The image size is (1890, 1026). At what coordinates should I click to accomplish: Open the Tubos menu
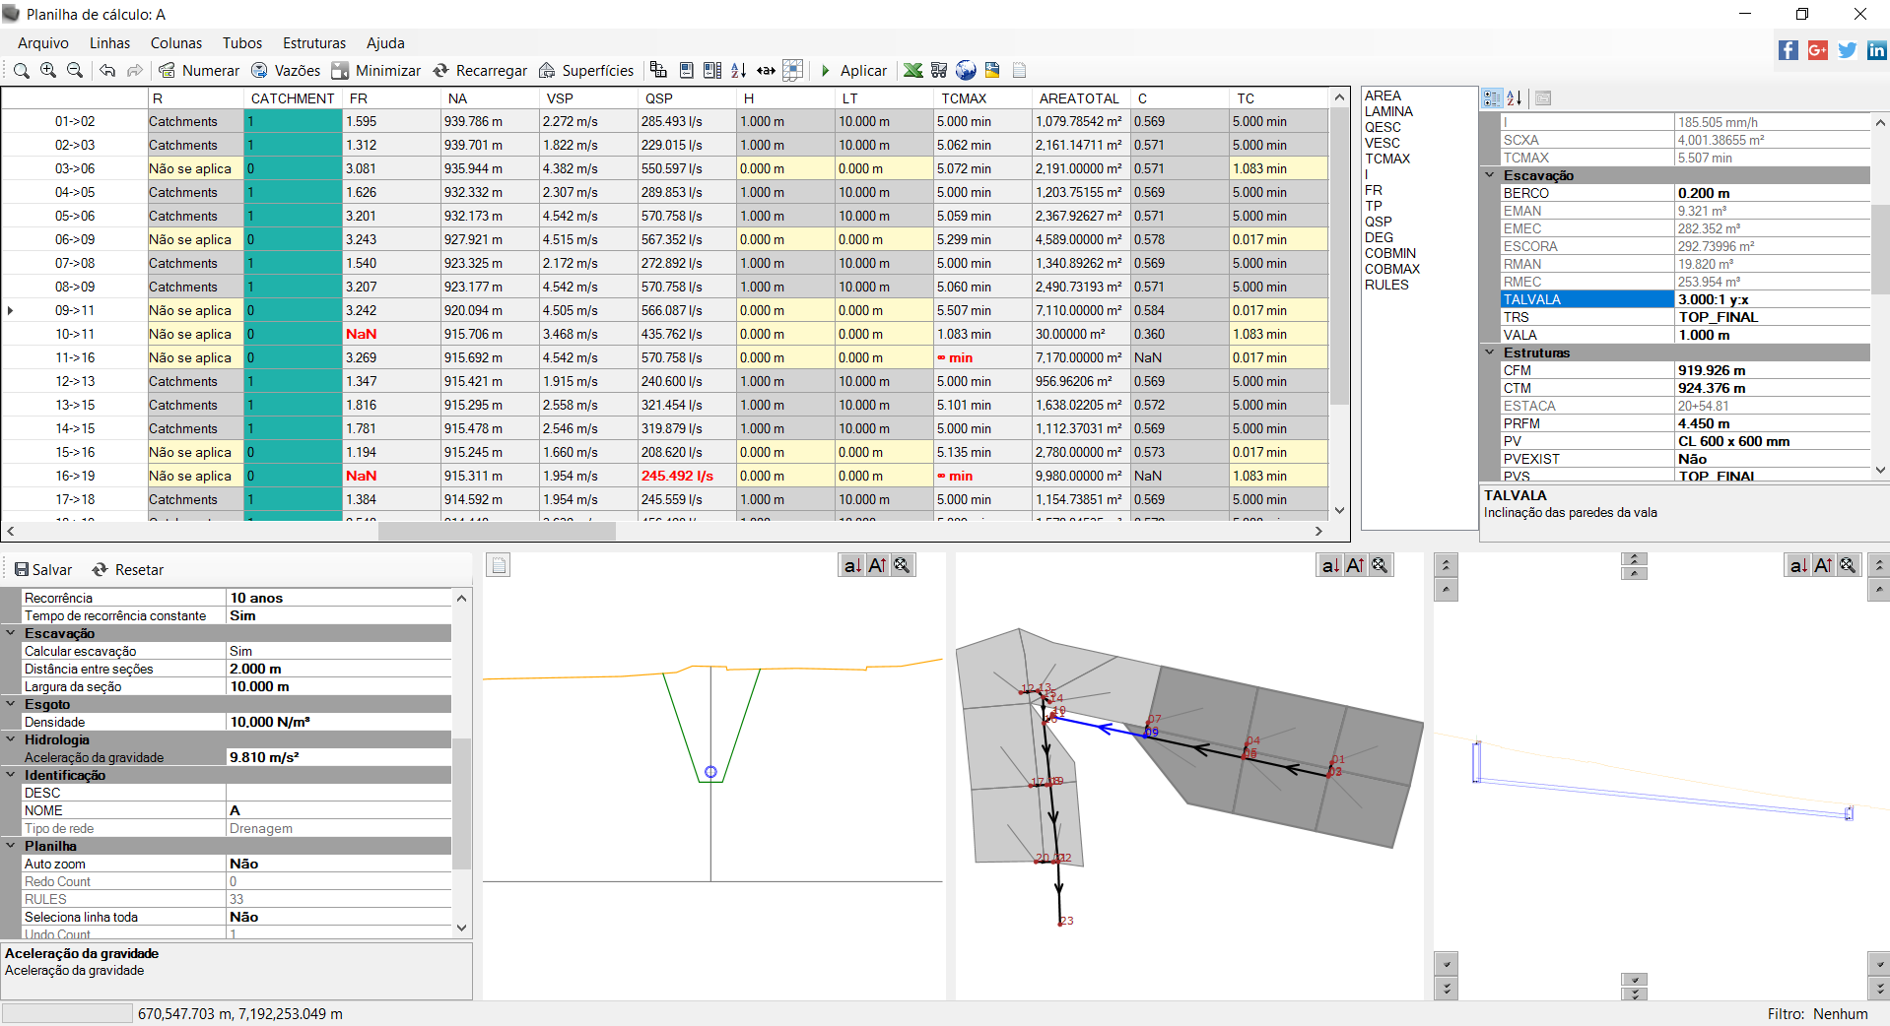pos(241,43)
